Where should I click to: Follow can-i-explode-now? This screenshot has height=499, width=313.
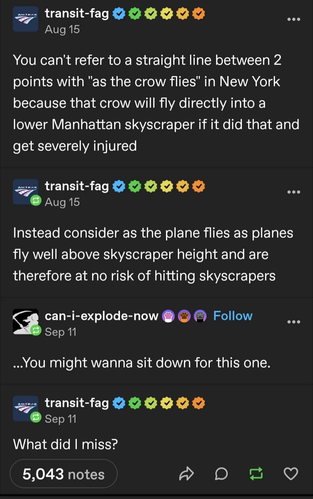point(233,316)
